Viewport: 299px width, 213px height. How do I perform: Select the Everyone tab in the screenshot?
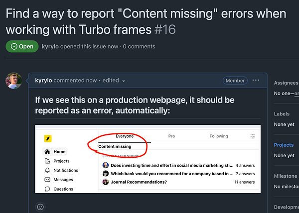coord(125,136)
